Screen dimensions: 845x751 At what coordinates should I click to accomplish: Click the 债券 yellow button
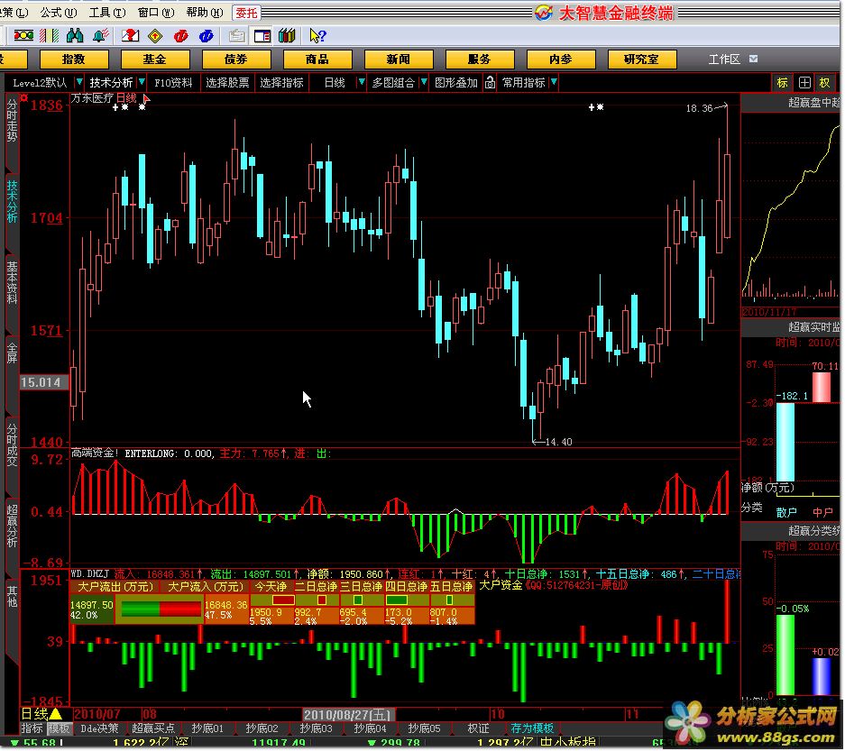click(236, 60)
